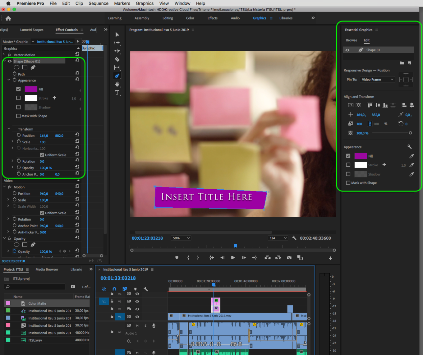Click white Stroke swatch in Essential Graphics
The height and width of the screenshot is (355, 423).
pyautogui.click(x=361, y=165)
